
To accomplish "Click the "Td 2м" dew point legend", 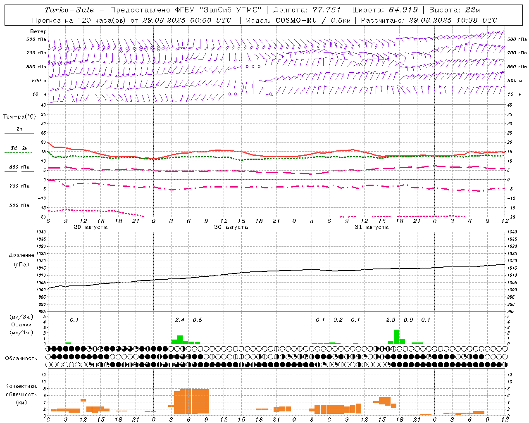I will (x=19, y=148).
